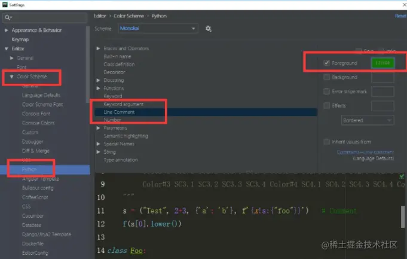Viewport: 407px width, 259px height.
Task: Select Custom color scheme page
Action: pos(30,132)
